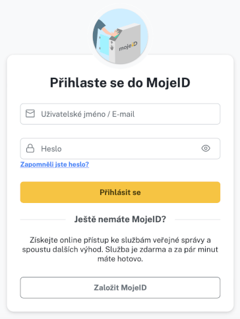
Task: Click divider line left of Ještě nemáte
Action: [43, 219]
